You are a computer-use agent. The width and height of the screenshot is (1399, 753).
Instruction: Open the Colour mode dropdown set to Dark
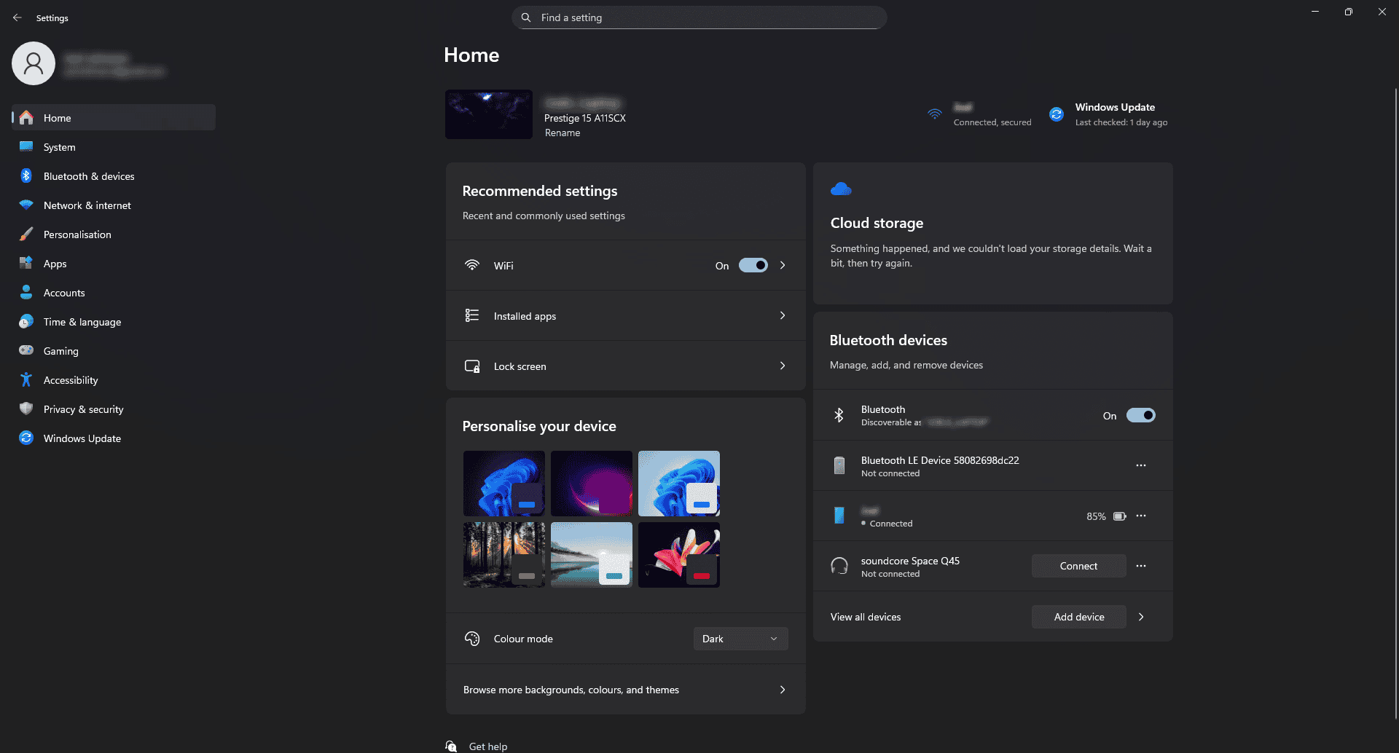740,639
